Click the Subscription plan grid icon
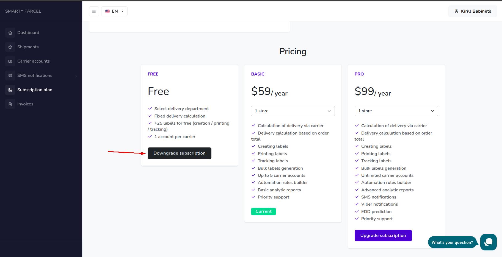 coord(10,90)
